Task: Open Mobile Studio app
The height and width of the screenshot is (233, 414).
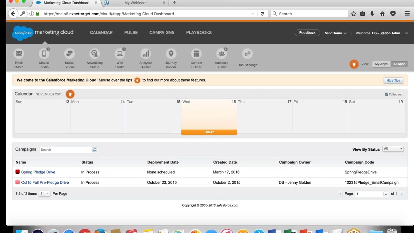Action: [44, 59]
